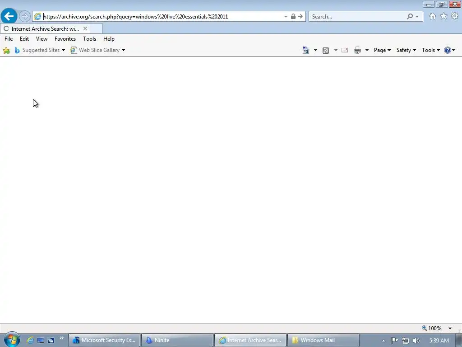
Task: Click the command bar Home icon
Action: tap(306, 50)
